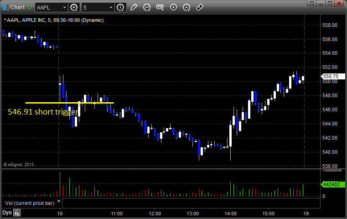The width and height of the screenshot is (347, 219).
Task: Open the time template clock menu
Action: coord(121,8)
